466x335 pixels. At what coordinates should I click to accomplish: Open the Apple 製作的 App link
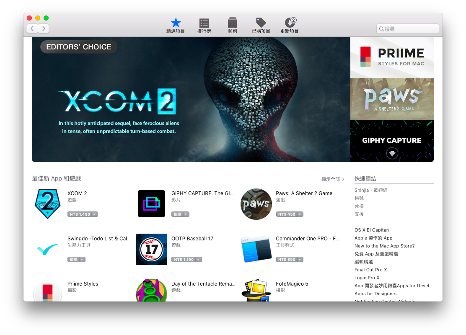[373, 238]
